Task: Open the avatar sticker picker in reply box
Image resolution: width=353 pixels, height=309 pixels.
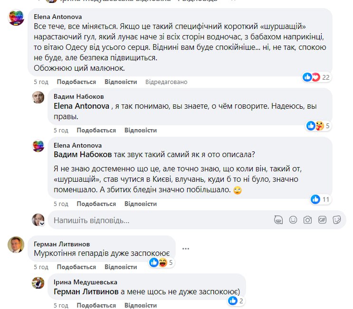Action: point(279,220)
